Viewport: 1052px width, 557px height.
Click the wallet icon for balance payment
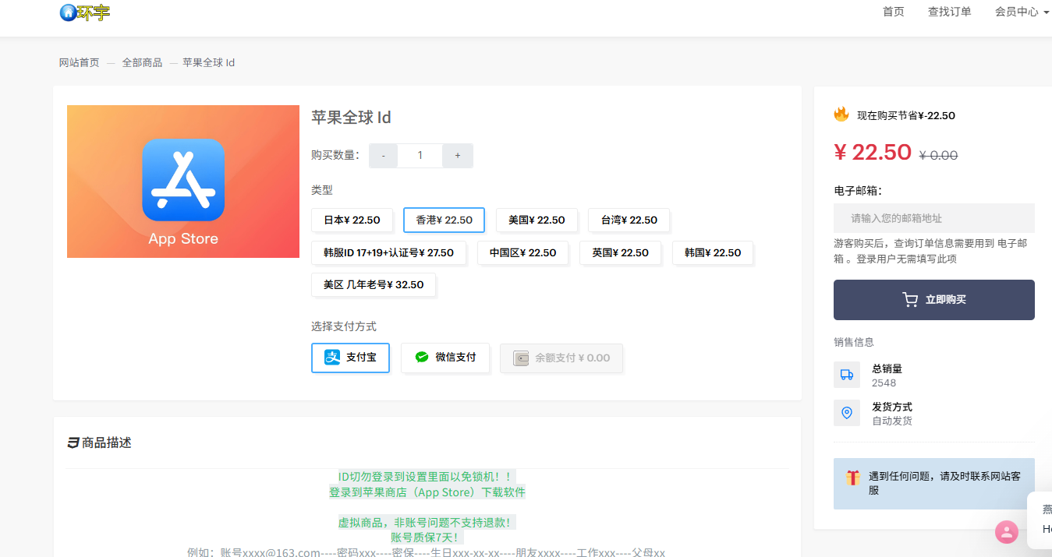(521, 358)
